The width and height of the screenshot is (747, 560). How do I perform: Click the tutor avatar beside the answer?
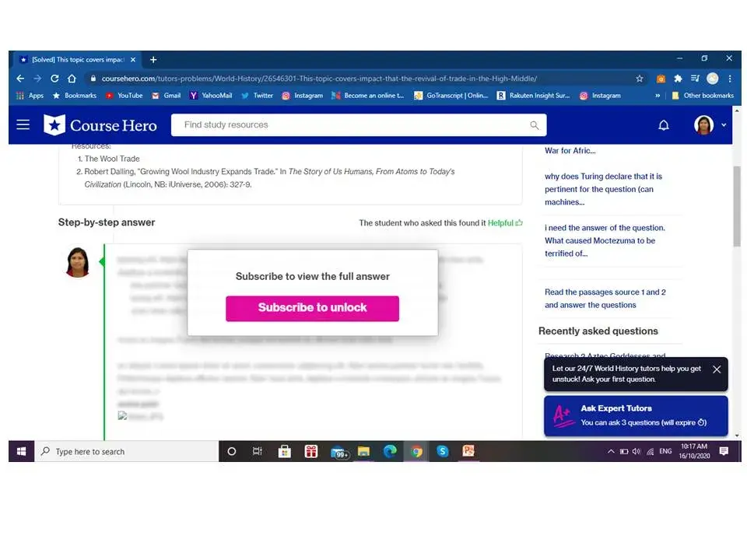tap(78, 262)
